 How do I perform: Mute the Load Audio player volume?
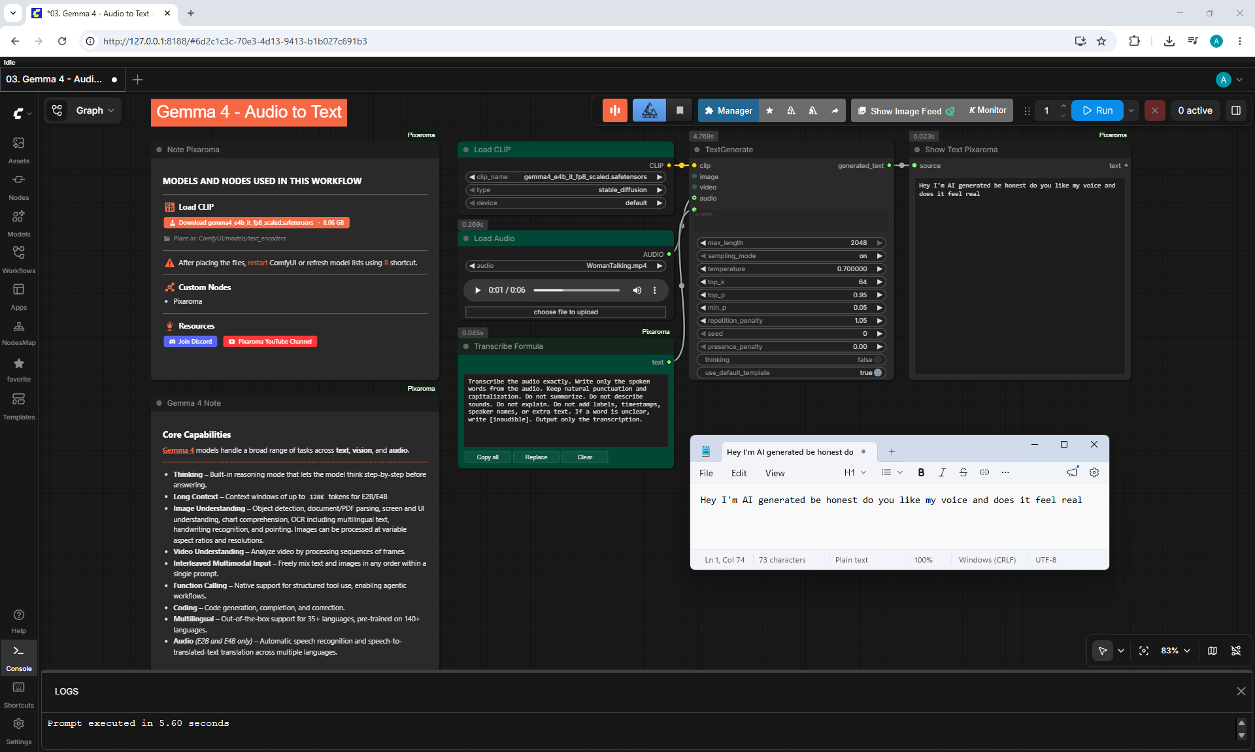[637, 290]
